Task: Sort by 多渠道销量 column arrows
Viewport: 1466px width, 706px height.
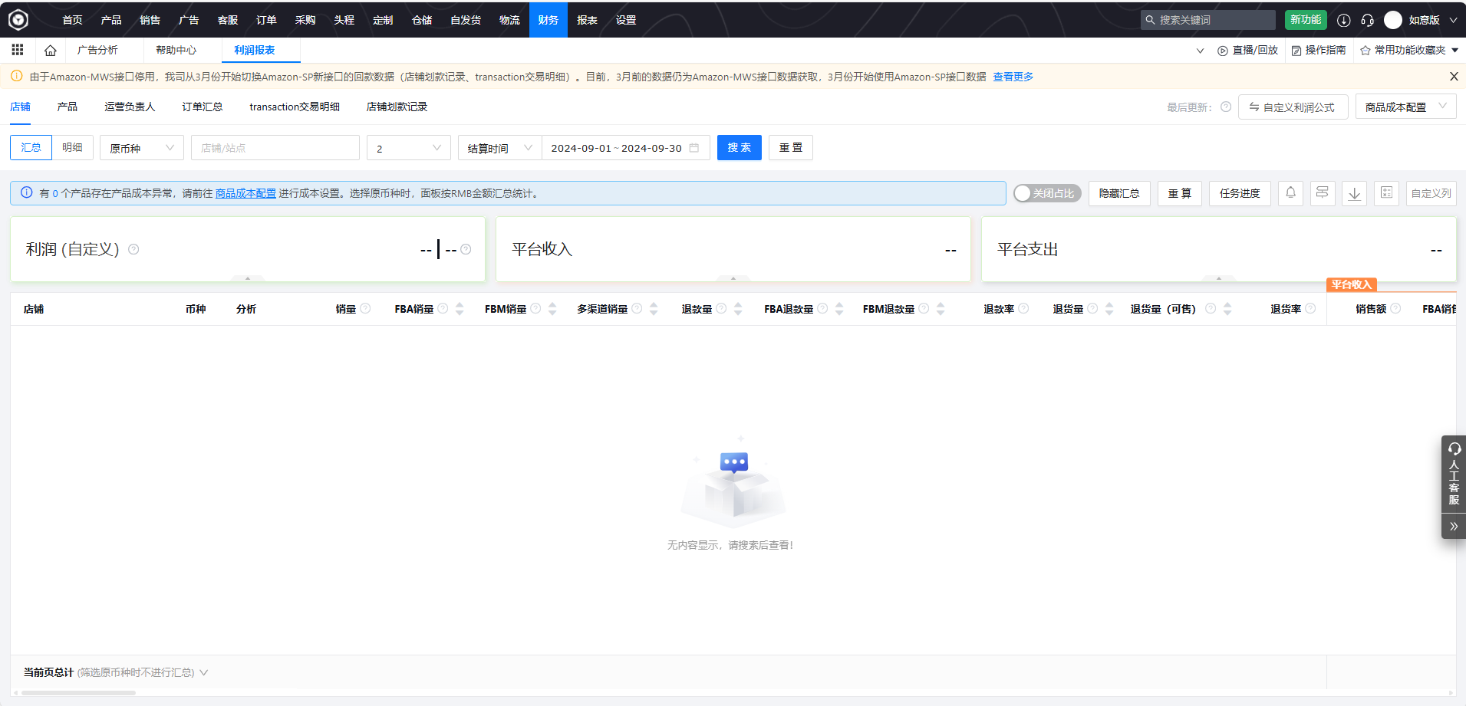Action: click(x=654, y=309)
